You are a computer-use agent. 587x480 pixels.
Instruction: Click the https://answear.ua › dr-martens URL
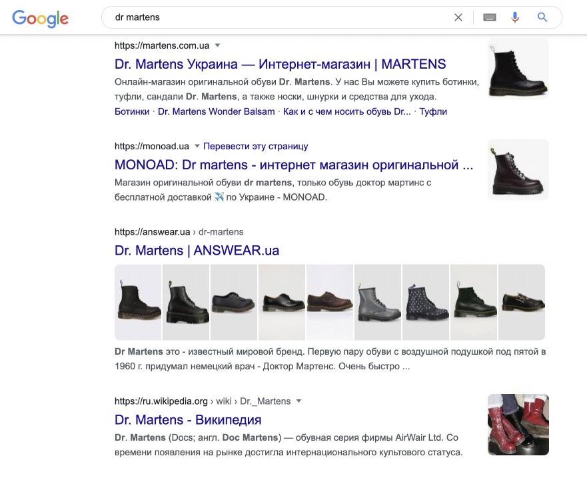179,232
